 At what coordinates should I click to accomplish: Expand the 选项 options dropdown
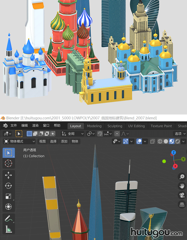(180, 134)
